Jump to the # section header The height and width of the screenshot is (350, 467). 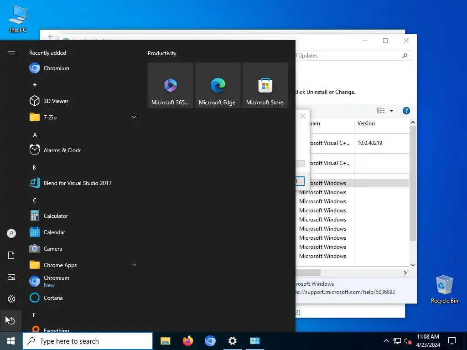point(35,85)
